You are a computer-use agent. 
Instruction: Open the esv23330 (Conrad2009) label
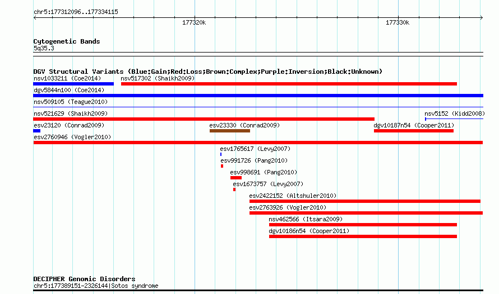pyautogui.click(x=244, y=125)
